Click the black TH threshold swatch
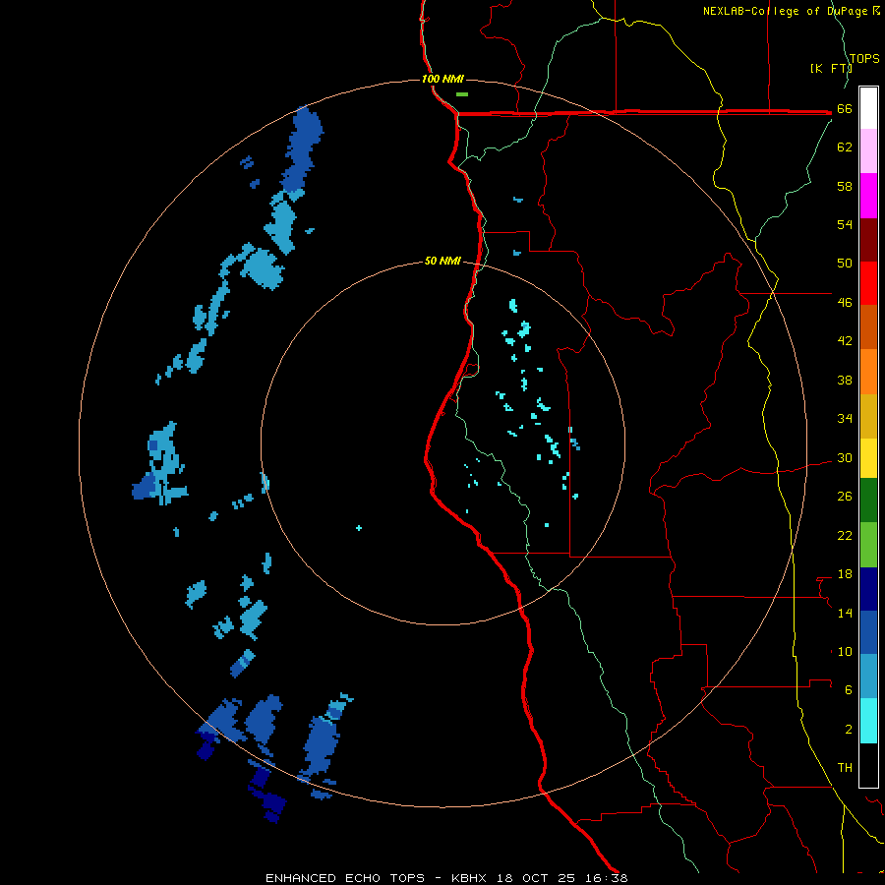This screenshot has width=885, height=885. pos(868,765)
